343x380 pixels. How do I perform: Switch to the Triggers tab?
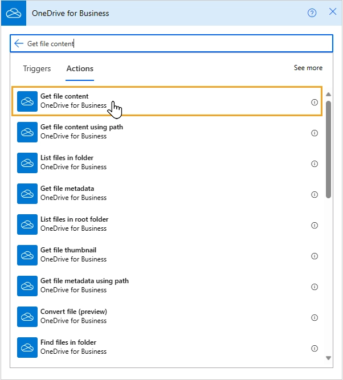tap(37, 68)
